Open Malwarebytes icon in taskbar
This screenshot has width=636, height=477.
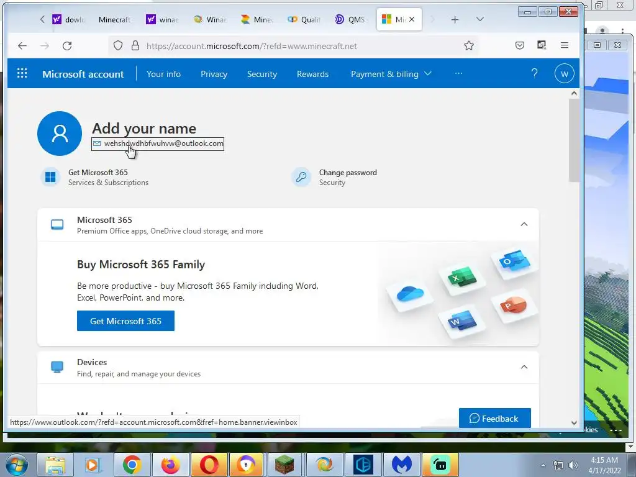[x=402, y=465]
